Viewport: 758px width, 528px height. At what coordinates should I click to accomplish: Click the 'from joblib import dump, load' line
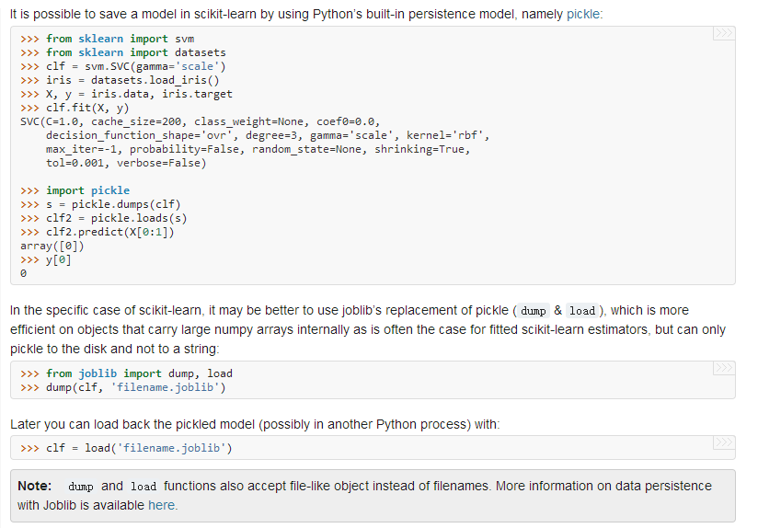pyautogui.click(x=139, y=373)
